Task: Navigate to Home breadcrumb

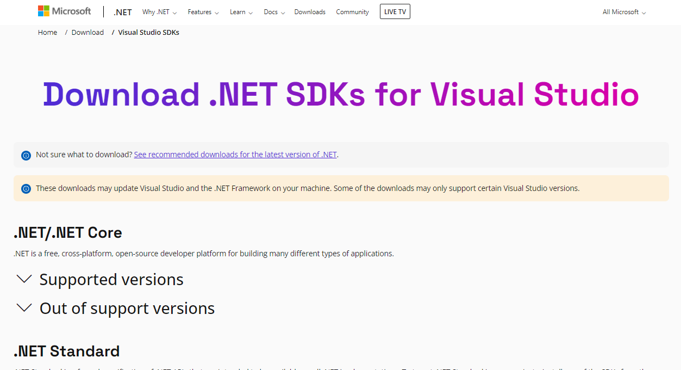Action: (47, 33)
